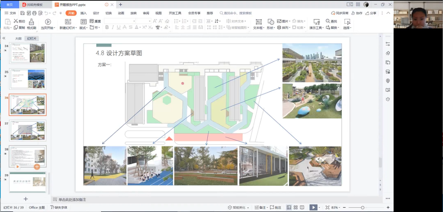Switch to the Insert (插入) ribbon tab
Screen dimensions: 443x212
click(x=83, y=13)
